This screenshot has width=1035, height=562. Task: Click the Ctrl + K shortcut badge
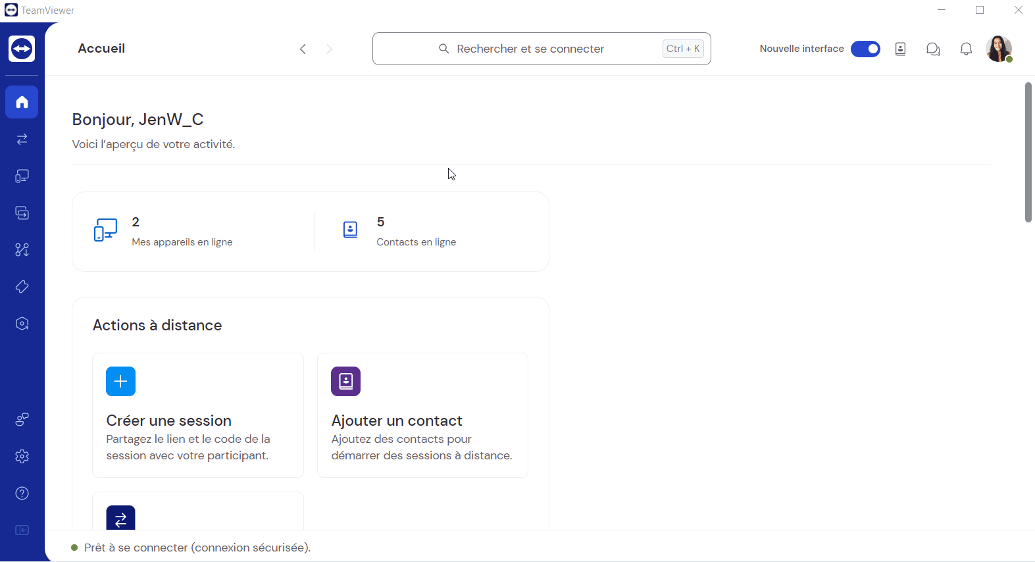[x=683, y=49]
